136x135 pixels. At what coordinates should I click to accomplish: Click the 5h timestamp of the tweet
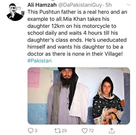tap(108, 5)
